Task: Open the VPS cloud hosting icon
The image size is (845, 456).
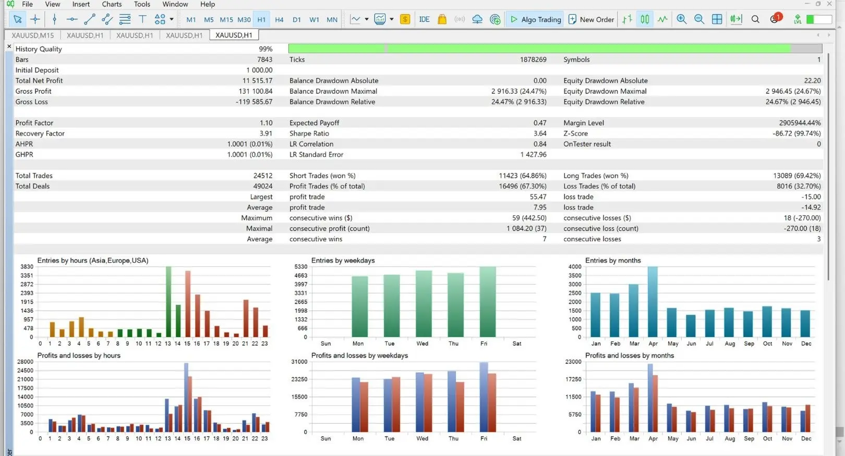Action: (x=477, y=19)
